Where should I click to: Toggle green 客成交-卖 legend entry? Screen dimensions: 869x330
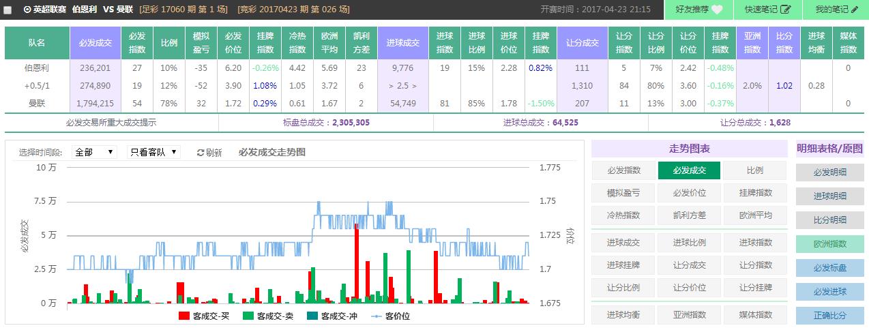(268, 316)
